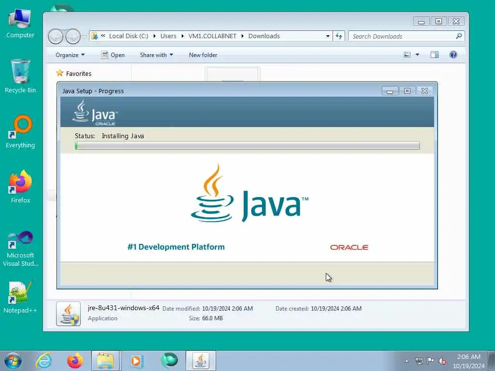This screenshot has height=371, width=495.
Task: Expand the arrow after Local Disk (C:)
Action: 154,36
